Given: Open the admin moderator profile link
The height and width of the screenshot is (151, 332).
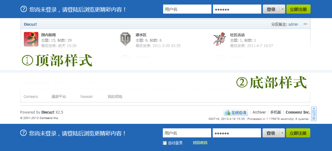Looking at the screenshot, I should tap(293, 24).
